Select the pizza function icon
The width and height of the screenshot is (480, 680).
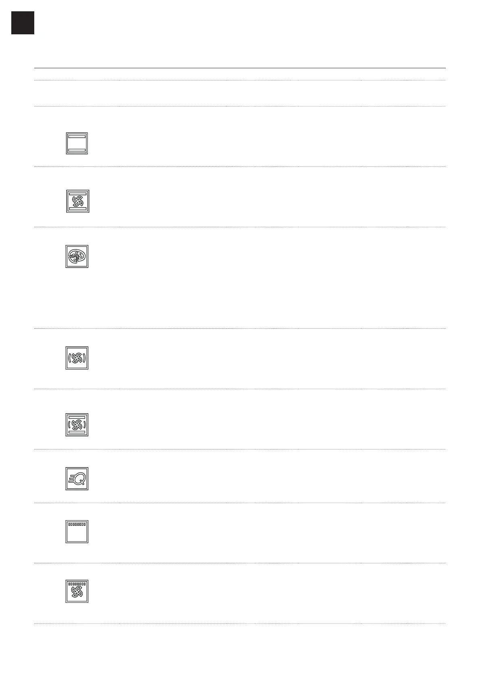coord(77,256)
